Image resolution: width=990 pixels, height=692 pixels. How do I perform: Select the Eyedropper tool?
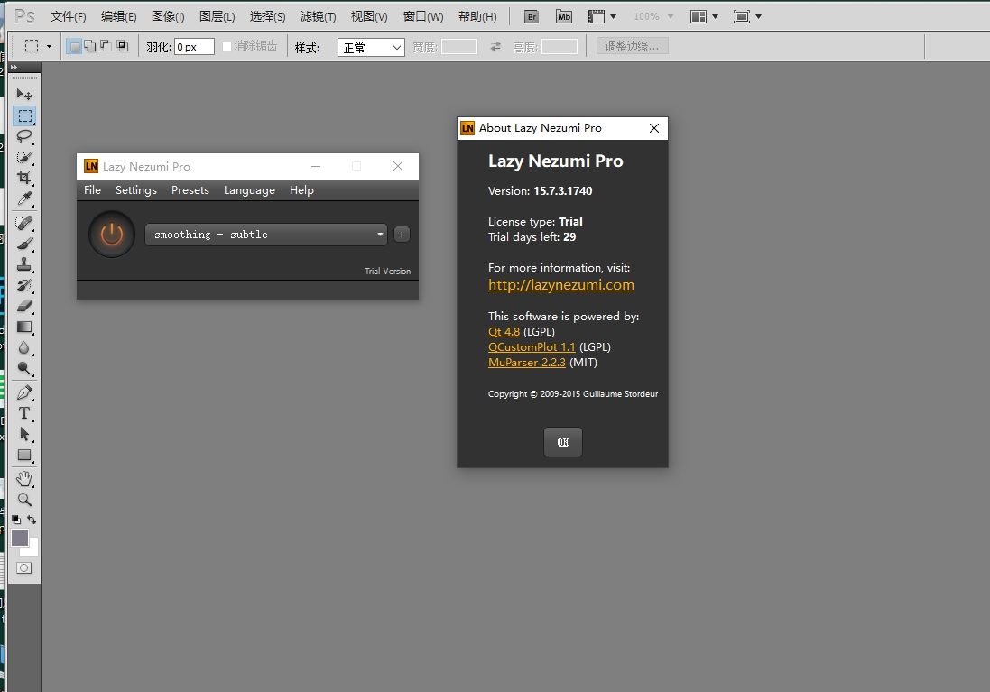tap(24, 198)
